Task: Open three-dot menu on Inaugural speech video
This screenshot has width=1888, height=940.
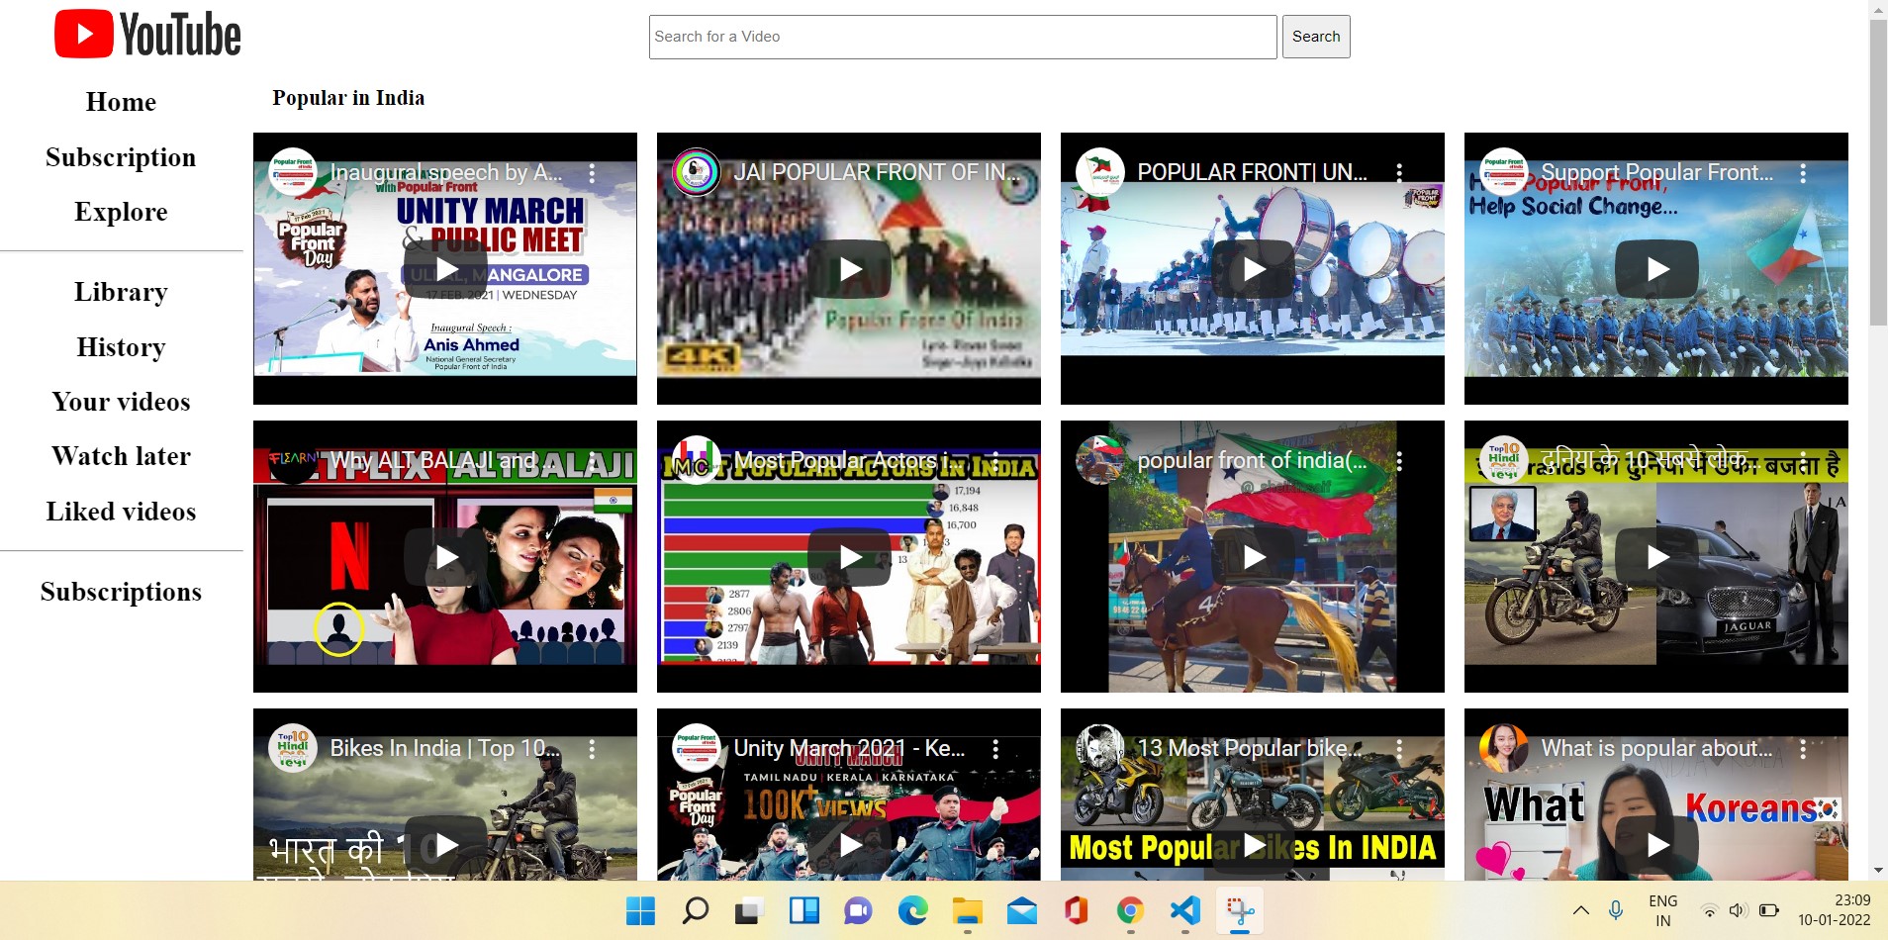Action: [592, 173]
